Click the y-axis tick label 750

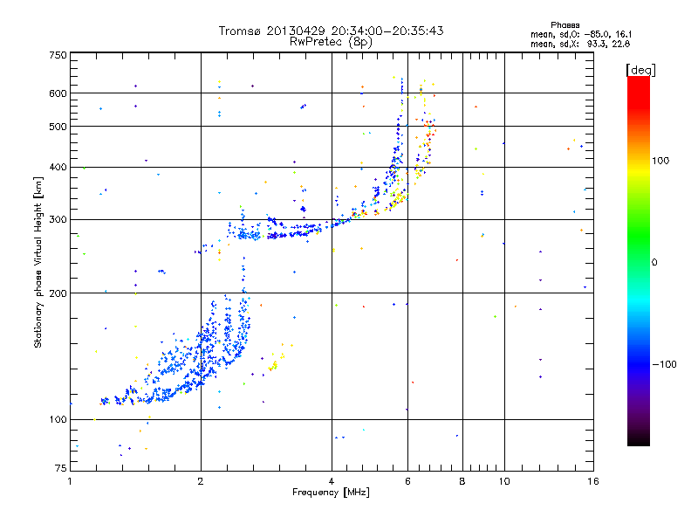58,55
